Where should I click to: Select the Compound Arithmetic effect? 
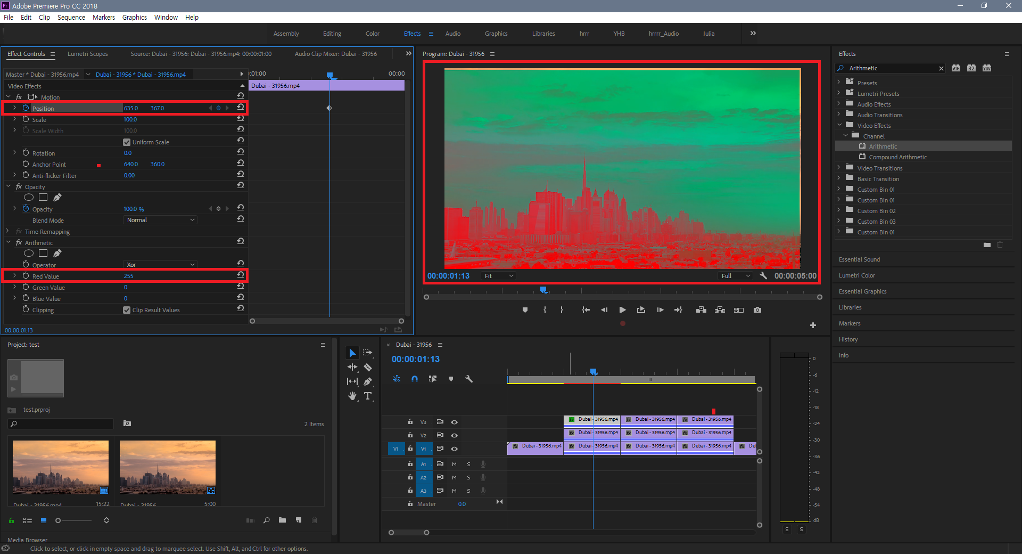(x=897, y=157)
